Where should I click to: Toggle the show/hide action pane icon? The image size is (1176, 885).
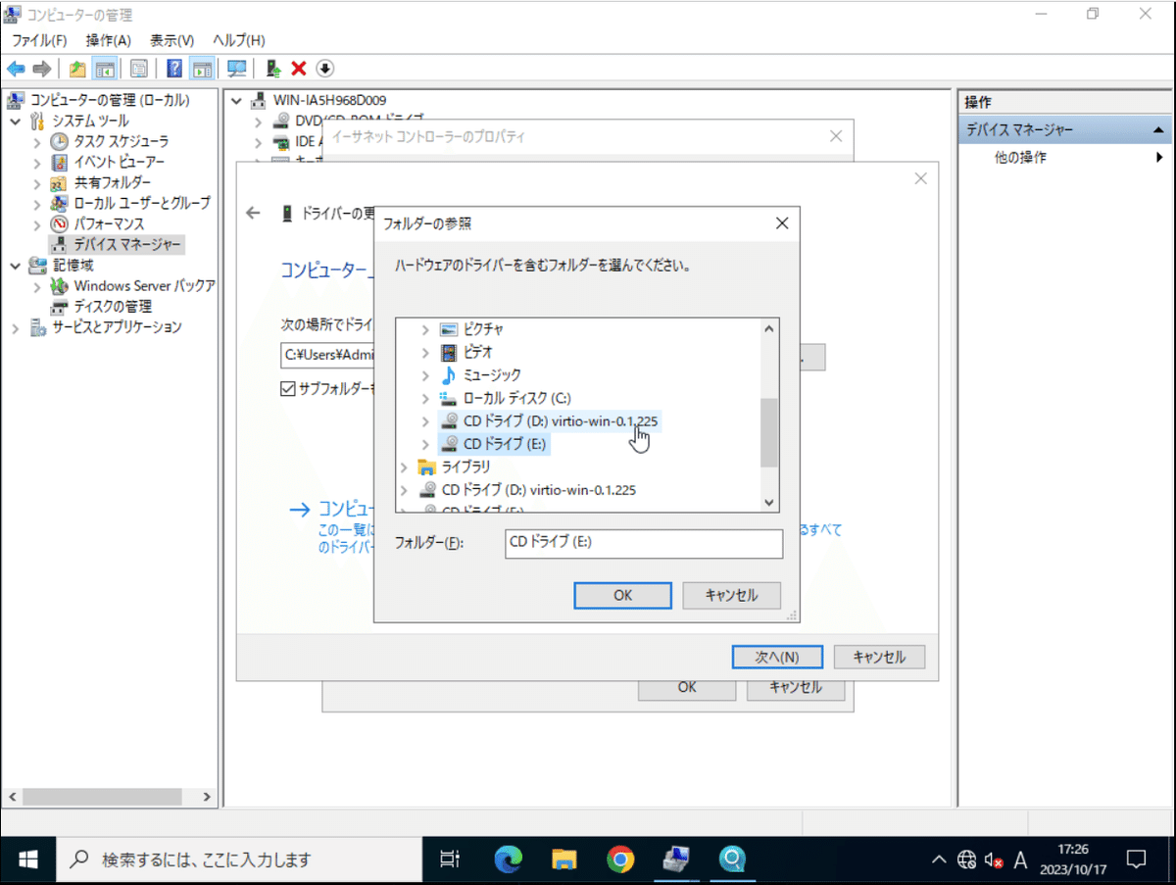coord(201,69)
